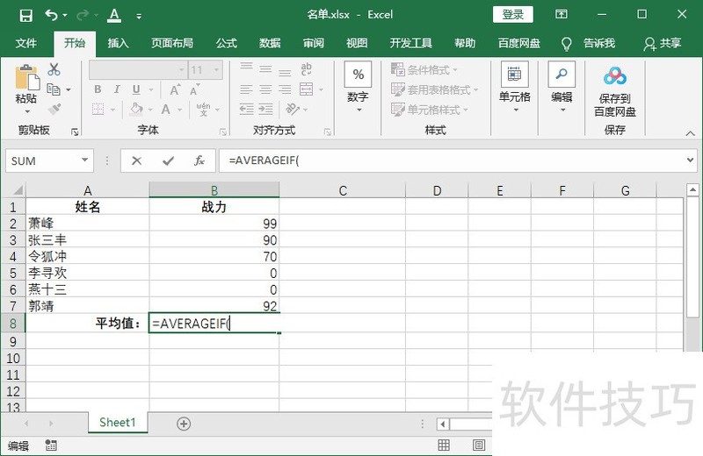Confirm the formula with the checkmark icon

168,160
